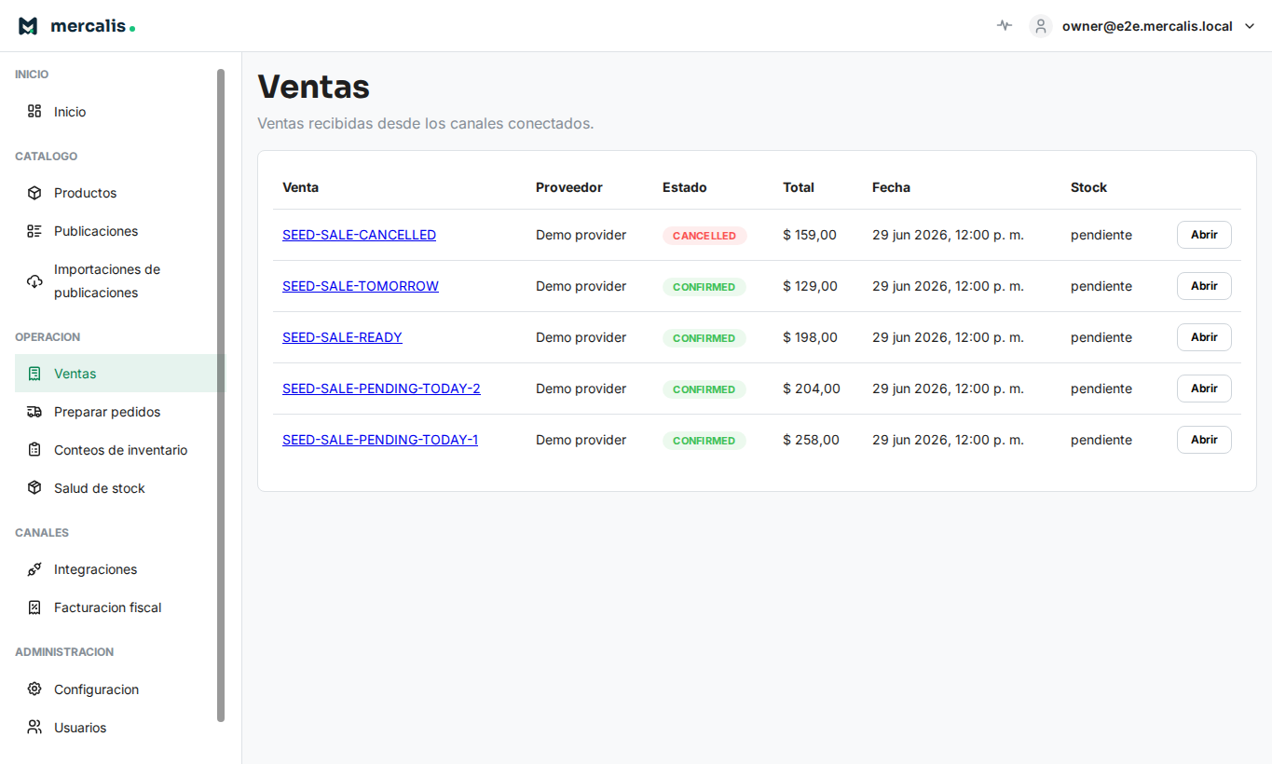Viewport: 1272px width, 764px height.
Task: Click the sidebar vertical scrollbar
Action: click(x=221, y=395)
